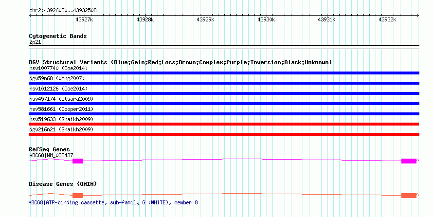
Task: Click the left arrowhead of the ruler
Action: pos(30,16)
